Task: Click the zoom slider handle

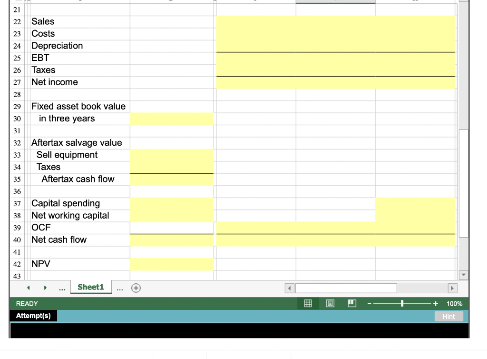Action: point(402,303)
